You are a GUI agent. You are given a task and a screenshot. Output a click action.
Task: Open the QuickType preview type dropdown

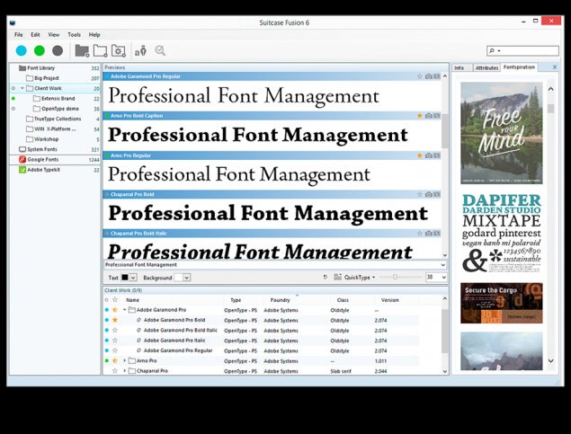pos(360,278)
